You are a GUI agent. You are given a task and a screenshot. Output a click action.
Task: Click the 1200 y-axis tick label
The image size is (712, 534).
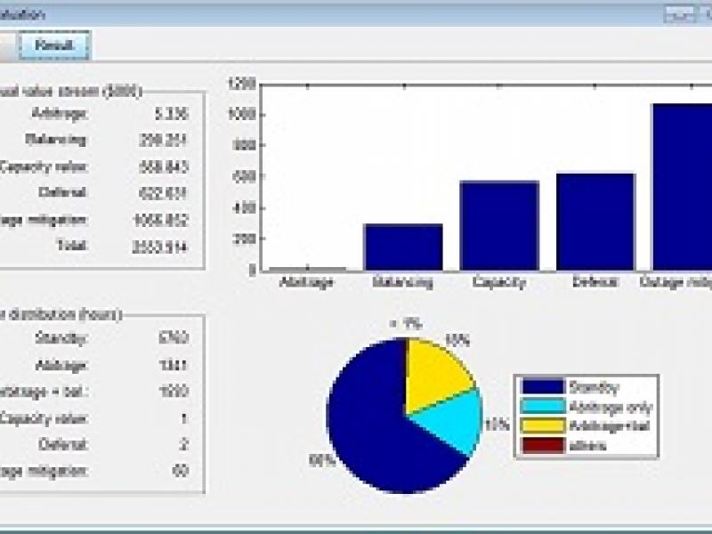point(241,84)
